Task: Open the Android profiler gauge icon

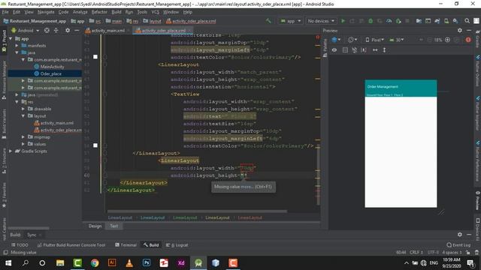Action: pyautogui.click(x=389, y=21)
